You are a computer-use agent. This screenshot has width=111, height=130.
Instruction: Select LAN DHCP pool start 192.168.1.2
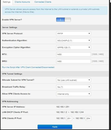tap(62, 112)
